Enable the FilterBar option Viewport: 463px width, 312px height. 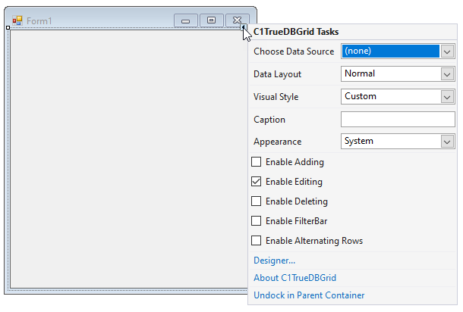pos(257,221)
